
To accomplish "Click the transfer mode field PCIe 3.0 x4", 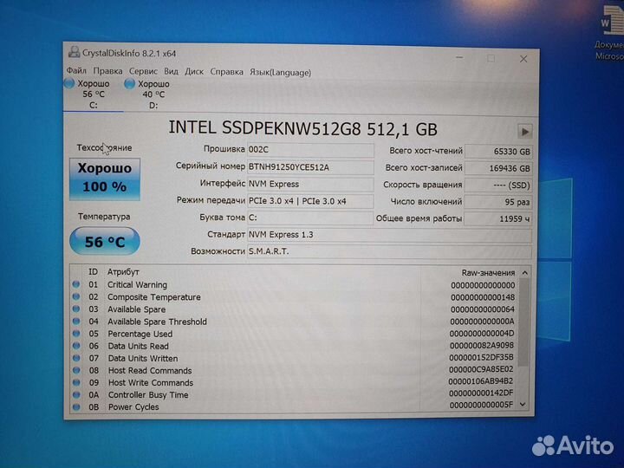I will tap(310, 201).
